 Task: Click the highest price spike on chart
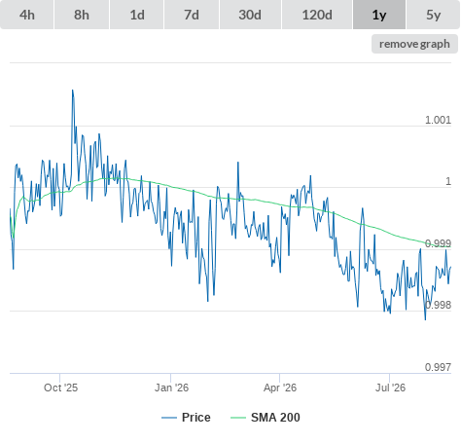[73, 91]
